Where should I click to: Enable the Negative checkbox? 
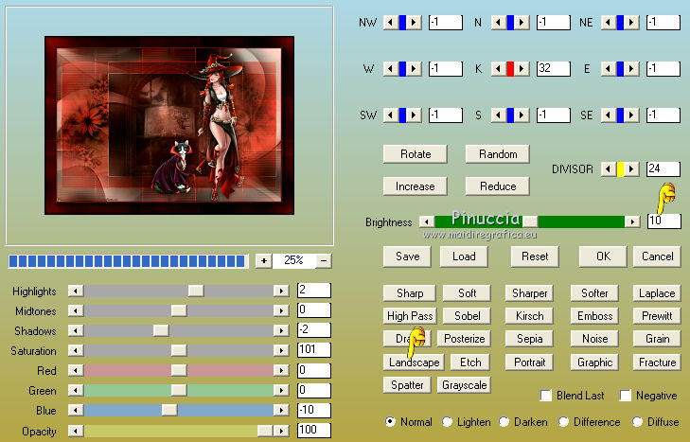pyautogui.click(x=625, y=396)
